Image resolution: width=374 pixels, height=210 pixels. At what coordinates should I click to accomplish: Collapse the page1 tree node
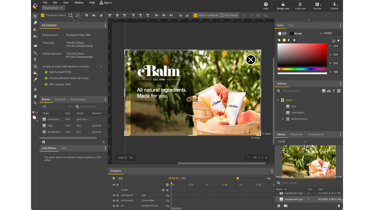pyautogui.click(x=278, y=100)
